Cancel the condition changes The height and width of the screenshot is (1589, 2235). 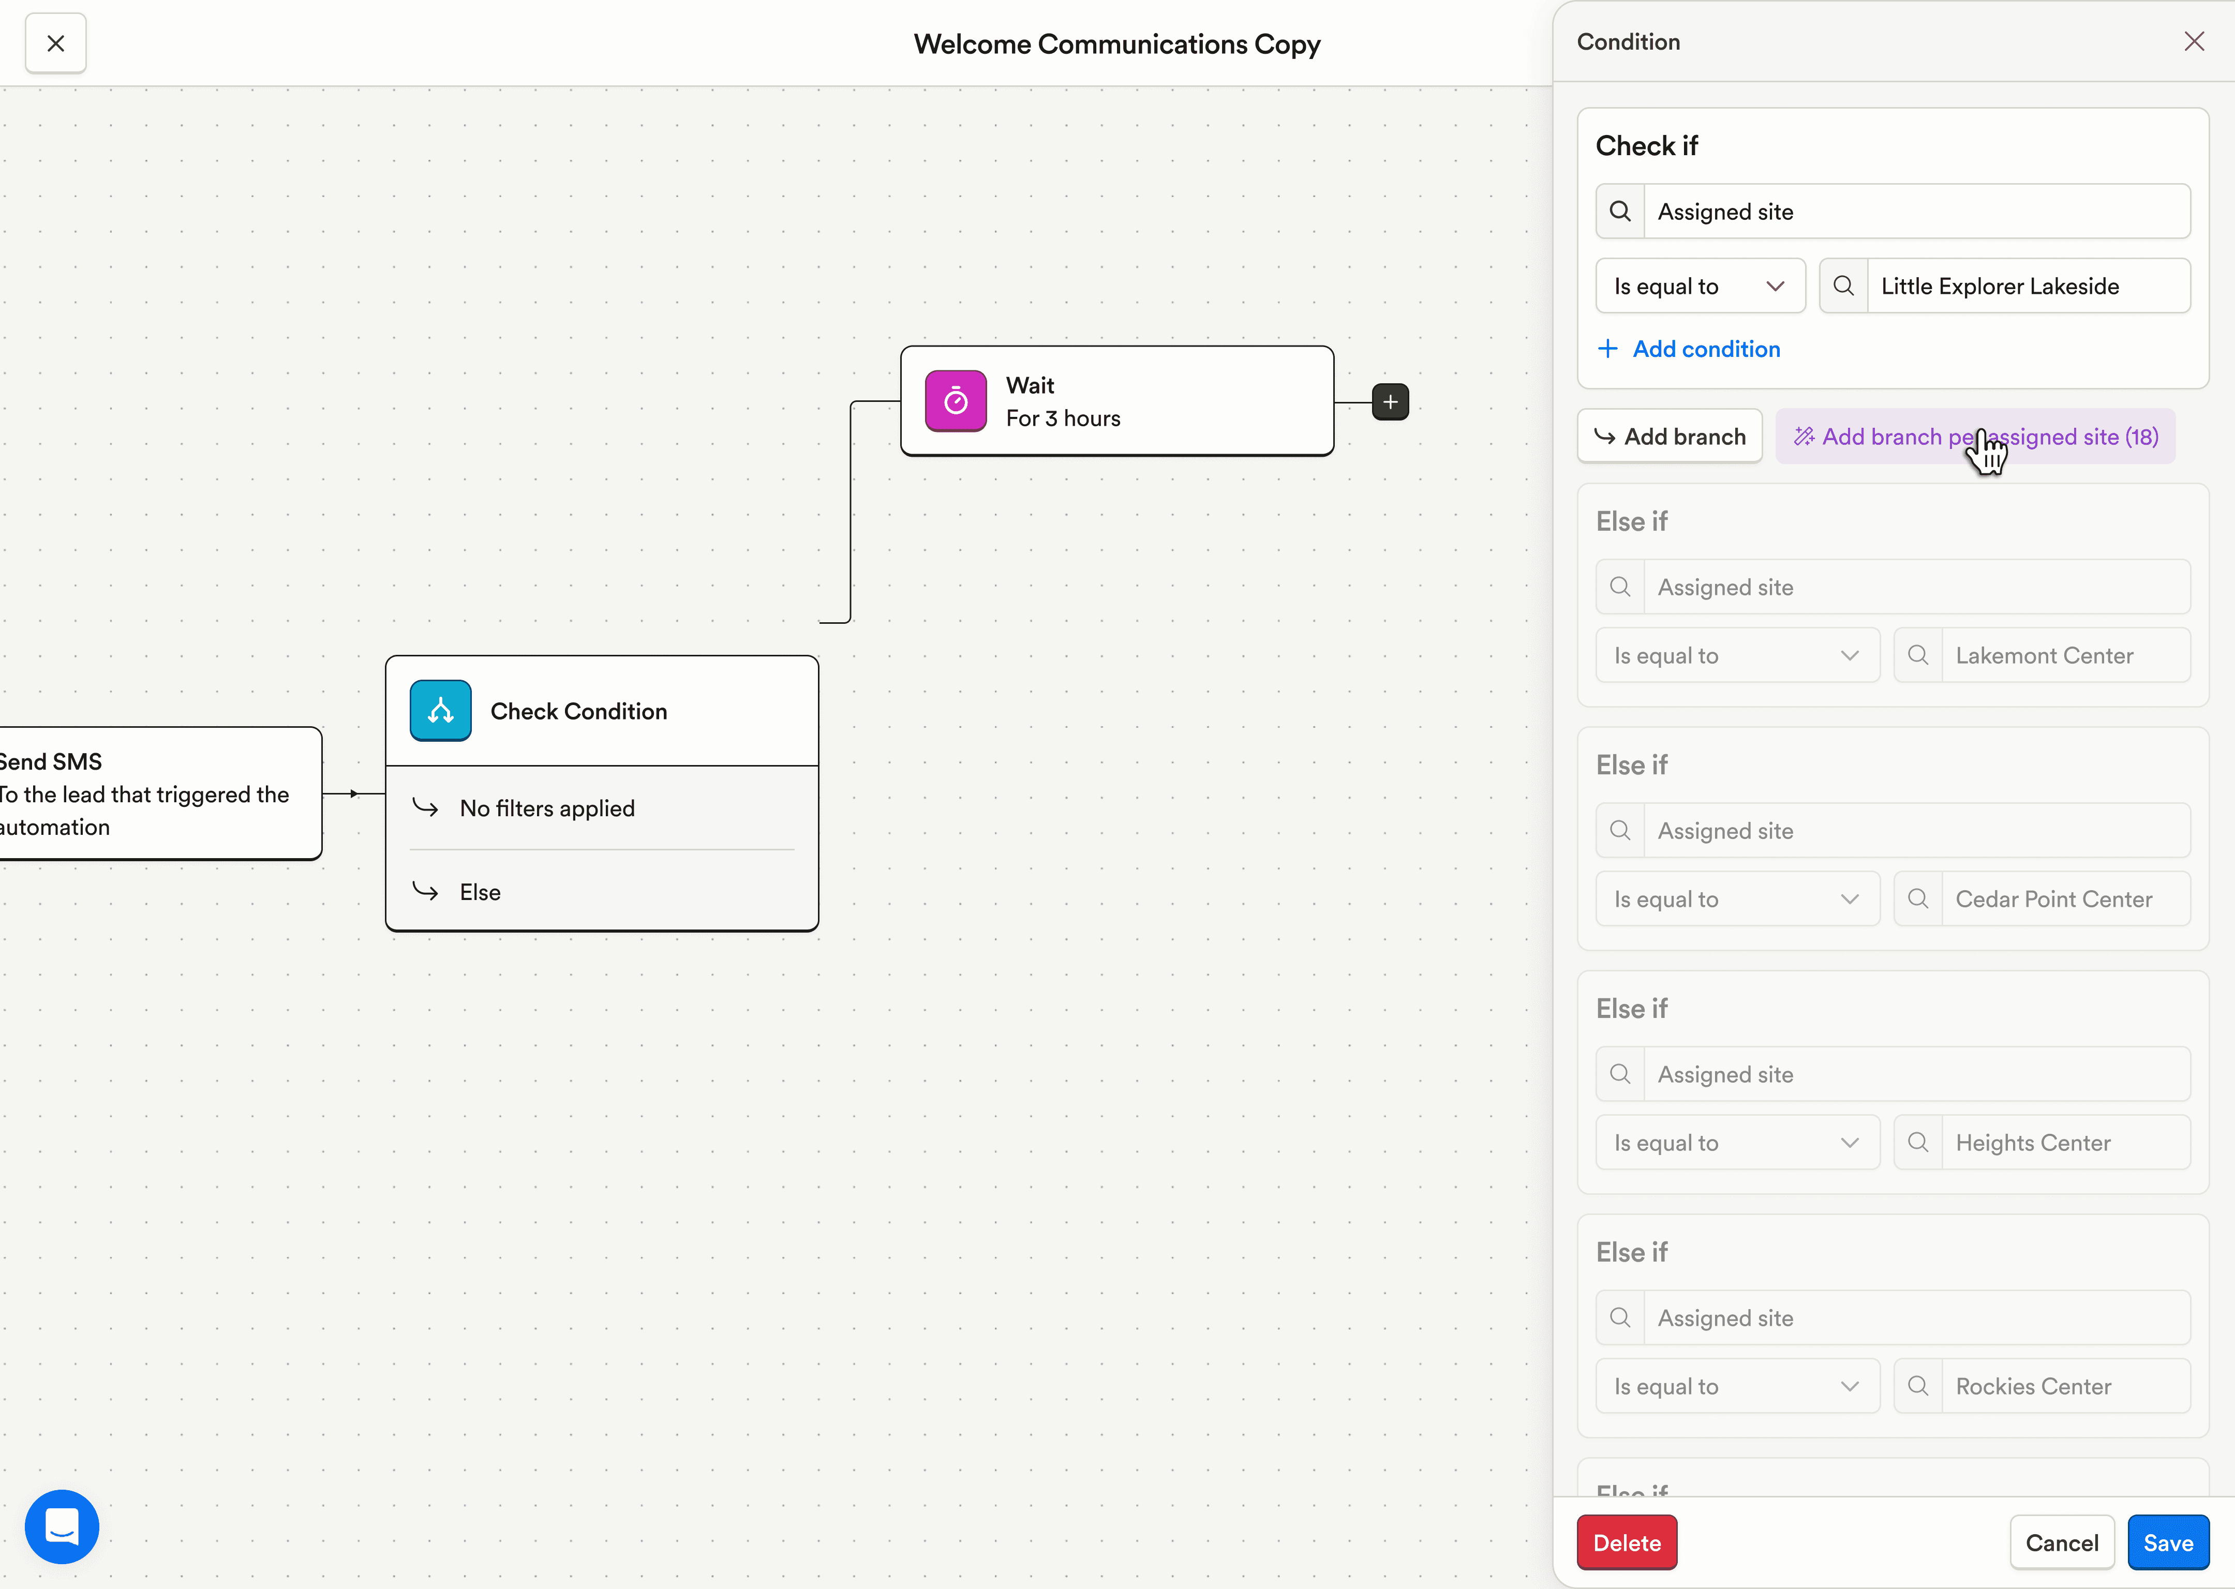[x=2062, y=1543]
